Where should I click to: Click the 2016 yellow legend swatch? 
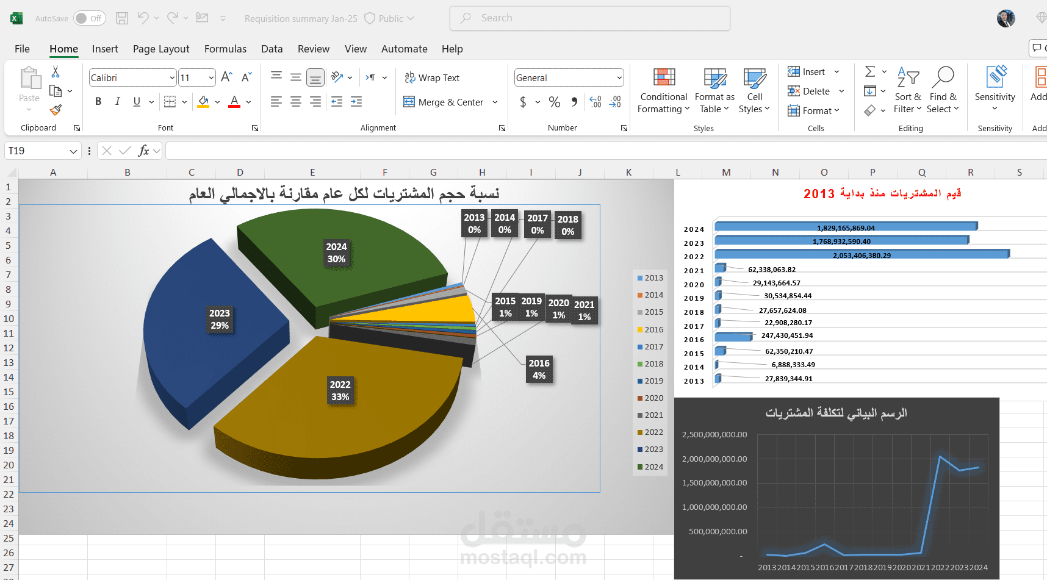pyautogui.click(x=640, y=330)
